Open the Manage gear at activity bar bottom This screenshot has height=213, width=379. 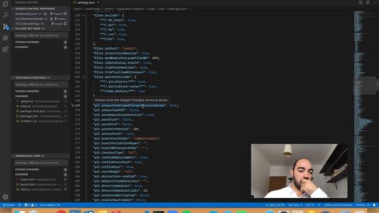coord(5,197)
